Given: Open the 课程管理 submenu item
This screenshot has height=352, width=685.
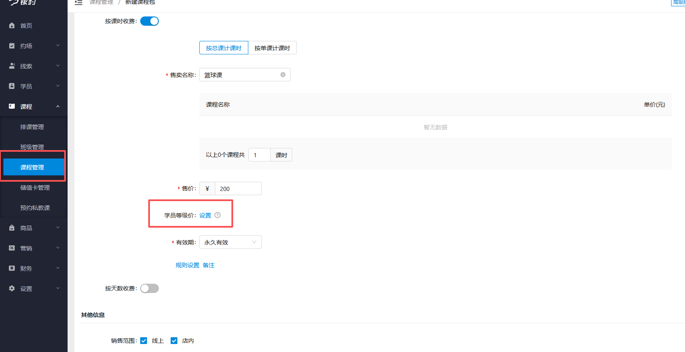Looking at the screenshot, I should (x=34, y=167).
